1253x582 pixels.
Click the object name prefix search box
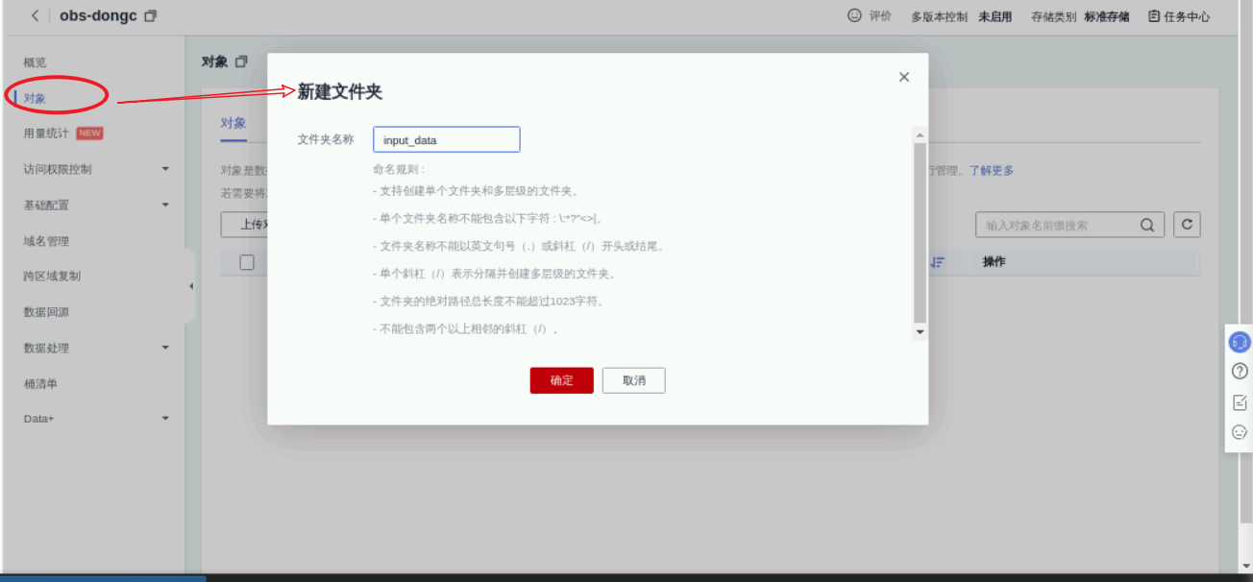click(x=1069, y=226)
